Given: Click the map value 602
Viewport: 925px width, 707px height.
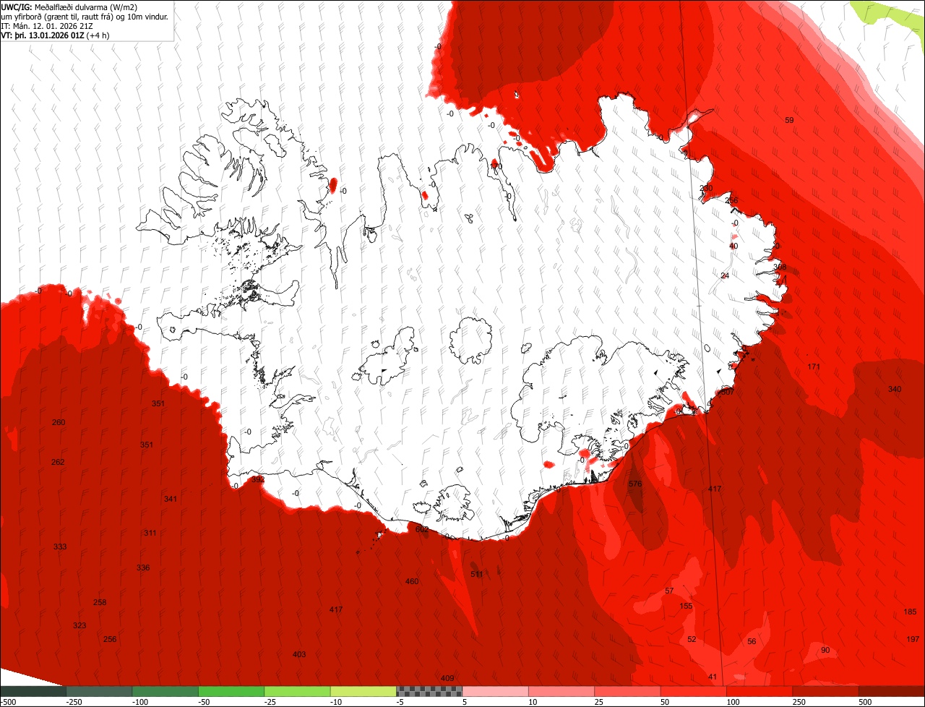Looking at the screenshot, I should click(x=422, y=529).
